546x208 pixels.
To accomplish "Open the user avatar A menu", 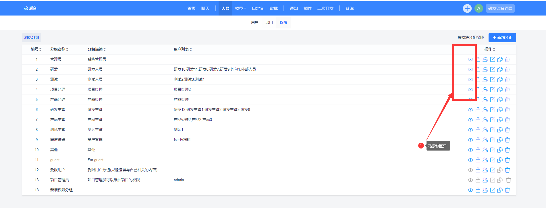I will 479,8.
